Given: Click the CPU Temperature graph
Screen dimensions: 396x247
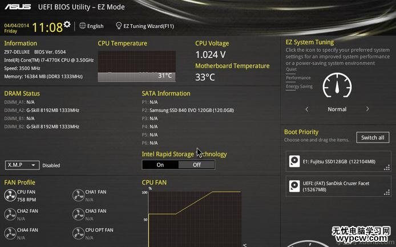Looking at the screenshot, I should [x=136, y=66].
